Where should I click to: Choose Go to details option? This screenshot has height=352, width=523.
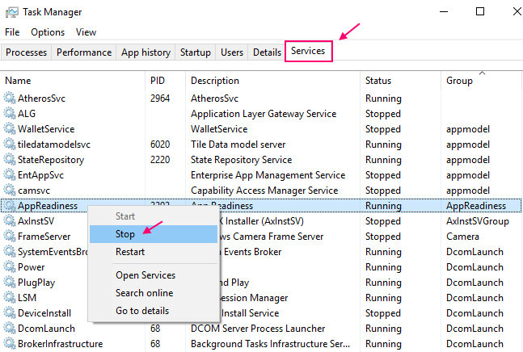tap(142, 311)
